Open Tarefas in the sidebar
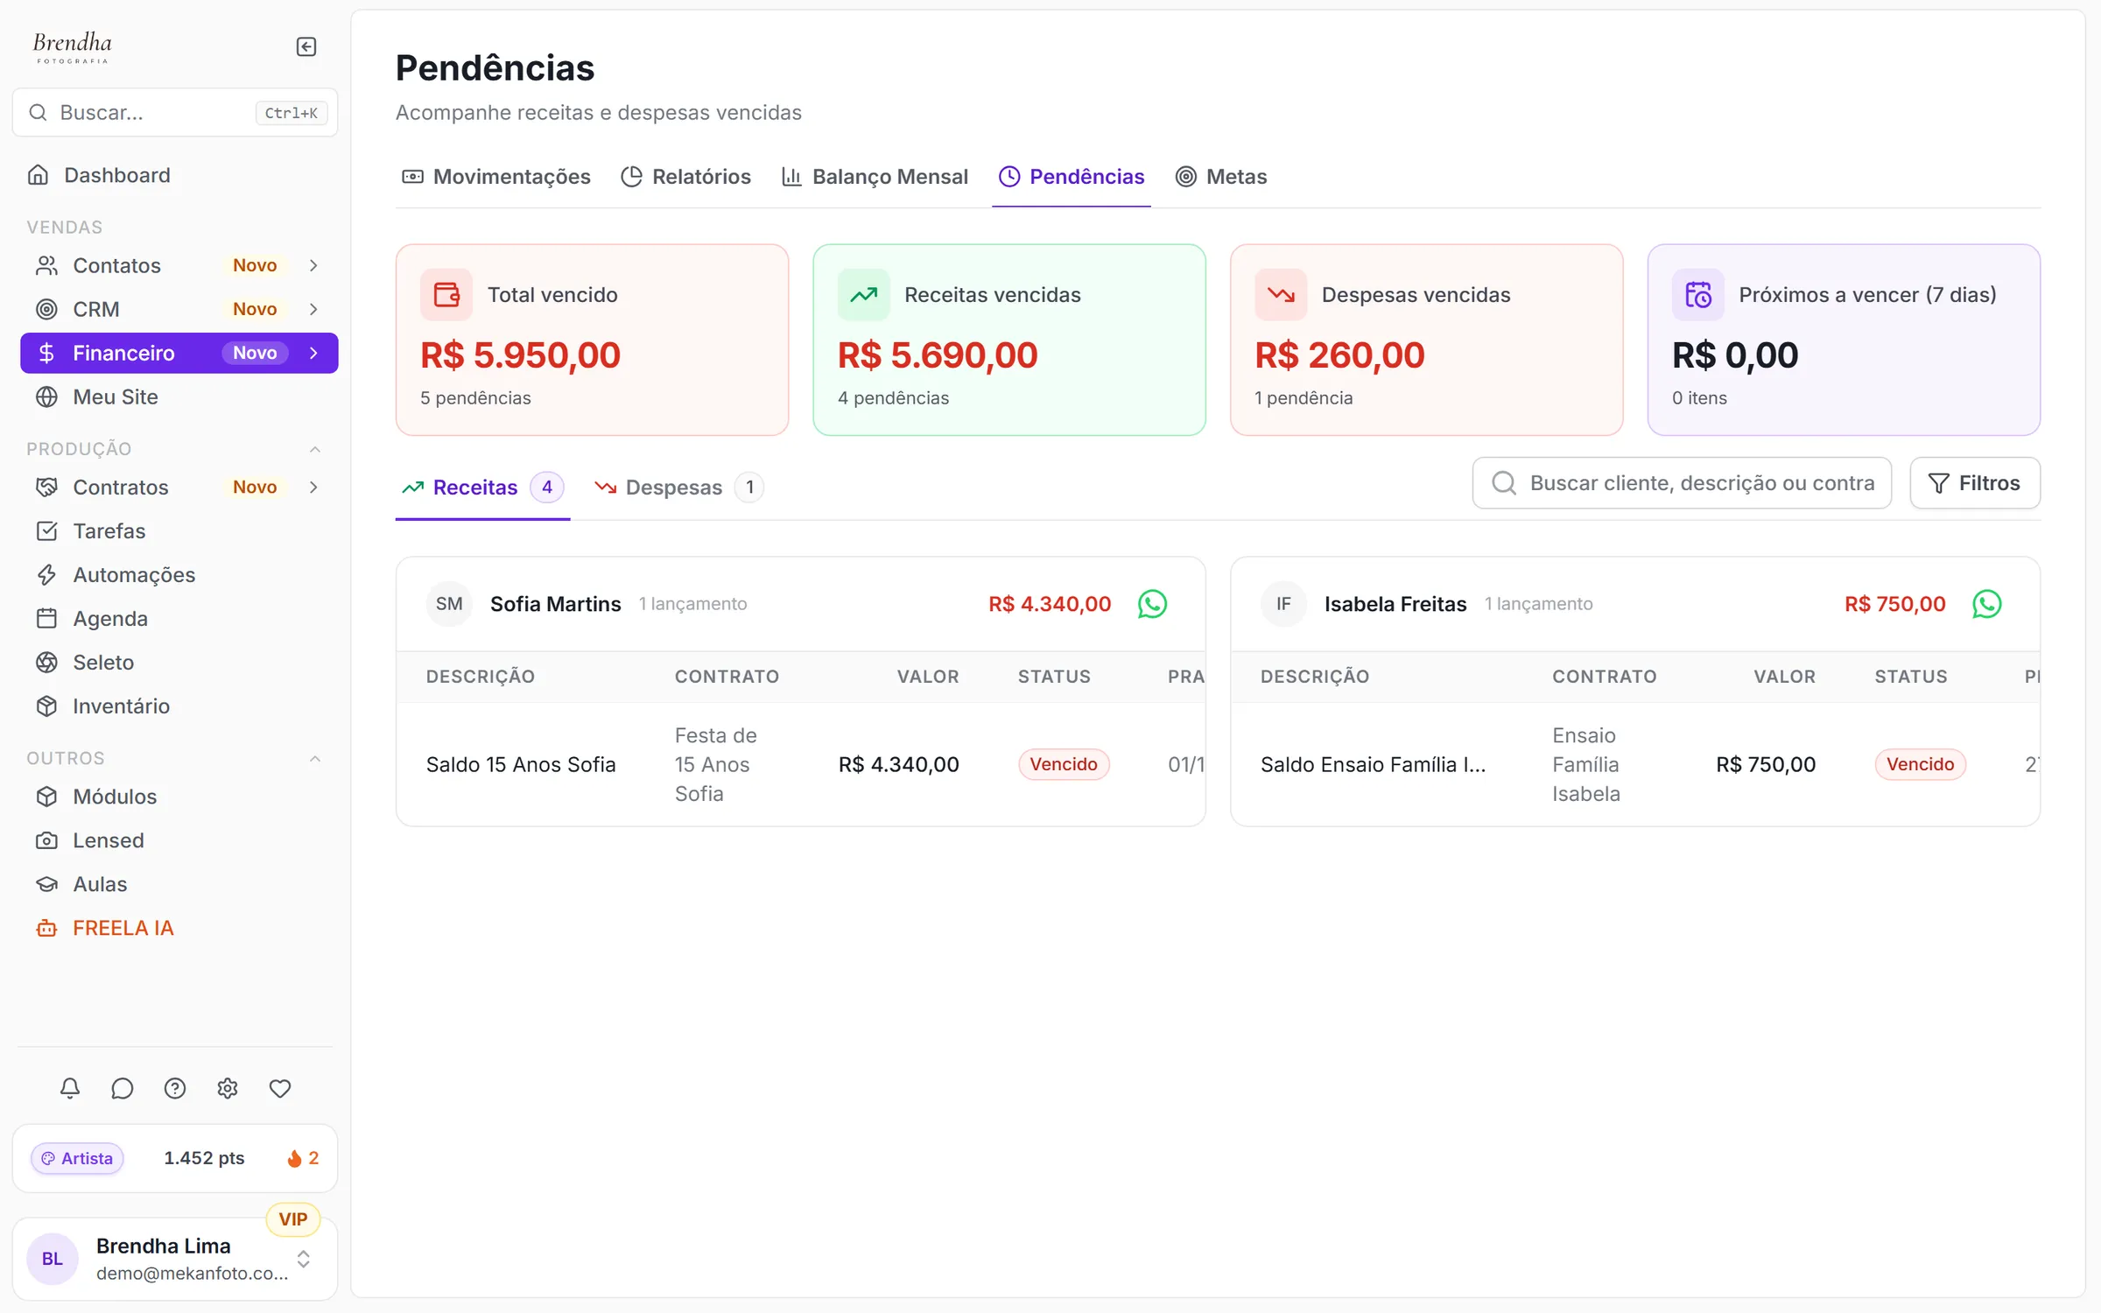This screenshot has height=1313, width=2101. pos(179,531)
